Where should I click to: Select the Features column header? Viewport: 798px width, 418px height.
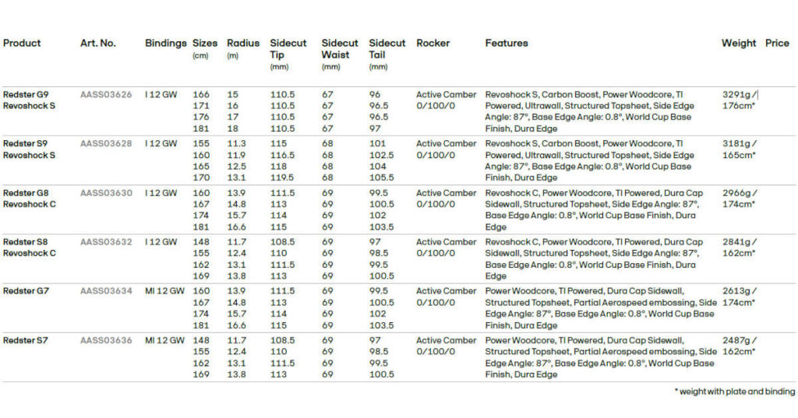507,44
